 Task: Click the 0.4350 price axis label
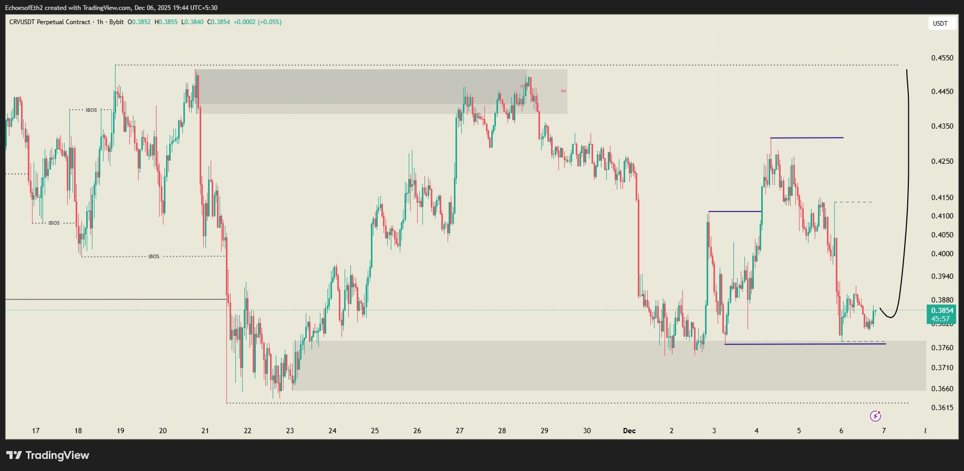tap(942, 126)
